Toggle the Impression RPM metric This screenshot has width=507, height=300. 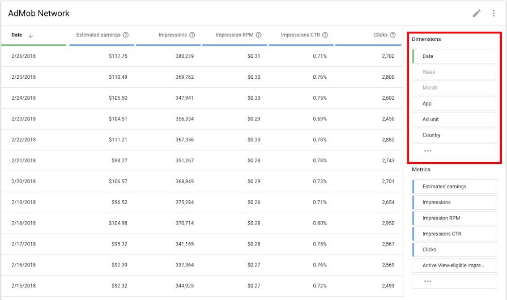pyautogui.click(x=454, y=218)
